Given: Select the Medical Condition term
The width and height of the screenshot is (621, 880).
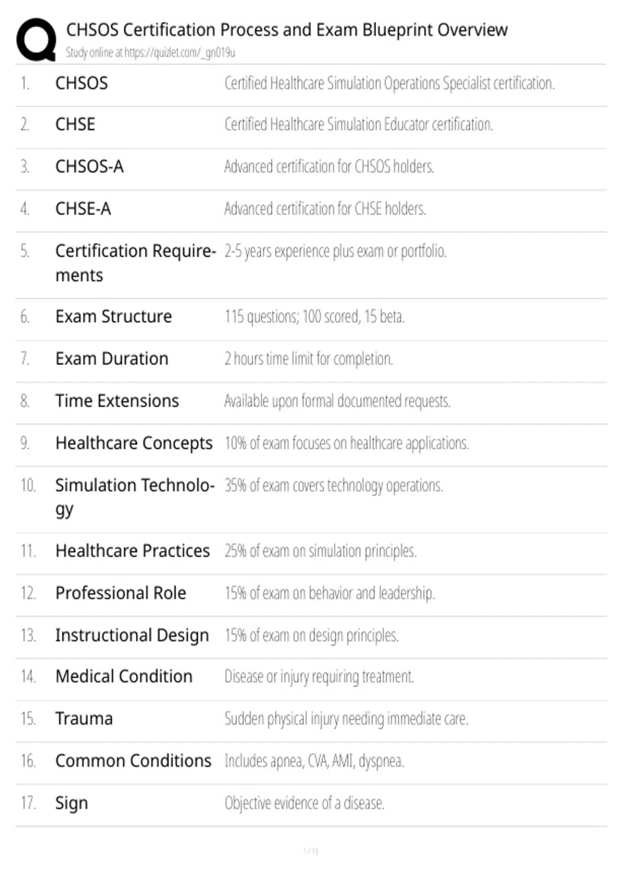Looking at the screenshot, I should point(124,677).
